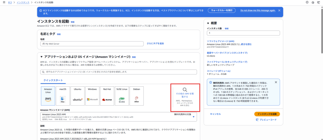Click 情報 link beside OS イメージ heading
323x140 pixels.
[x=134, y=57]
